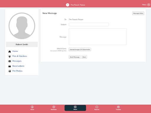Screen dimensions: 151x113
Task: Click the paw print icon
Action: [10, 56]
